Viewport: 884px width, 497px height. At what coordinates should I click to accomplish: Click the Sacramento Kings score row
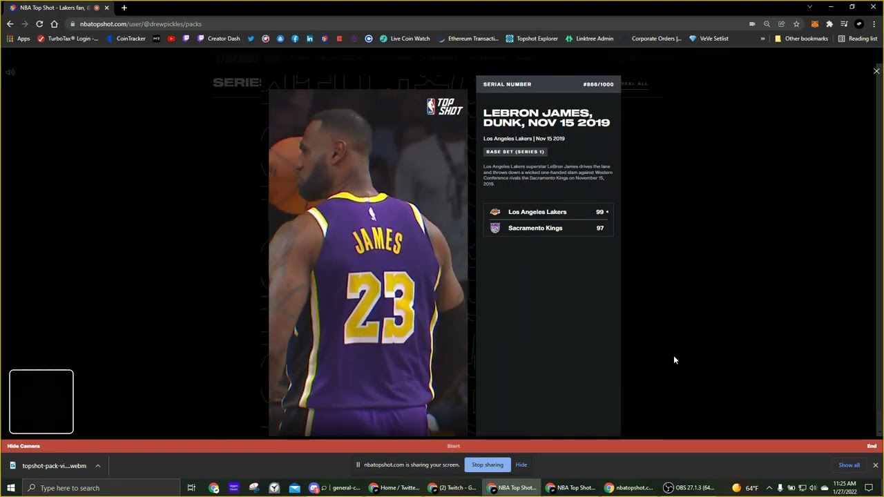click(x=548, y=228)
